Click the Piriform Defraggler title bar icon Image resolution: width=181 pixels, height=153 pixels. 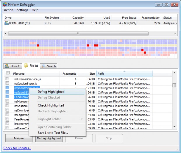pos(5,5)
